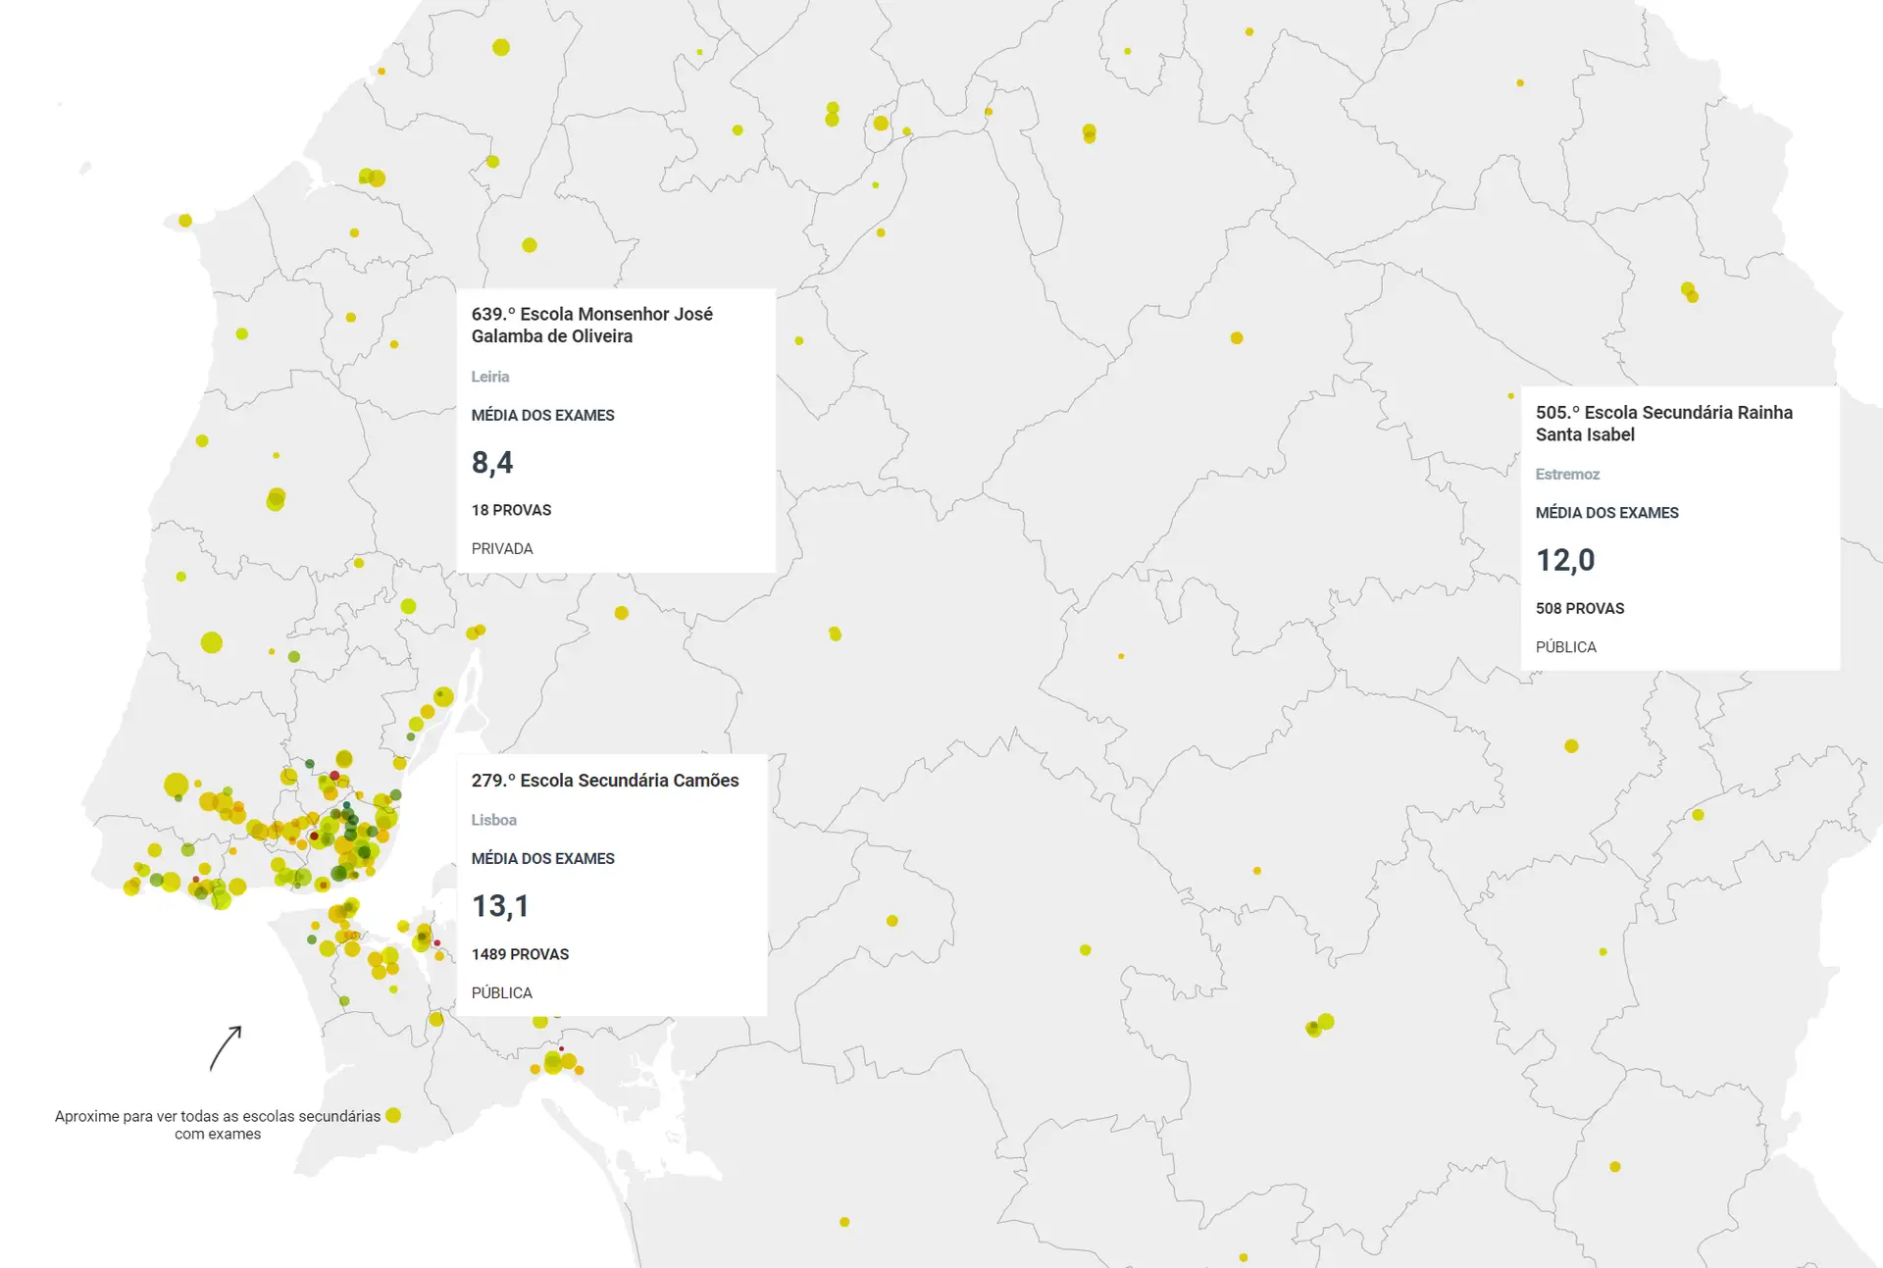Screen dimensions: 1883x1268
Task: Click the 'MÉDIA DOS EXAMES' heading in the Estremoz card
Action: point(1606,513)
